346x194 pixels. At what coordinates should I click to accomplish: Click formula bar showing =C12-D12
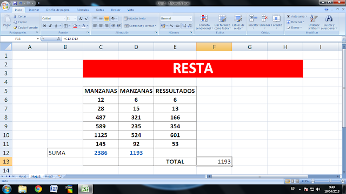202,39
